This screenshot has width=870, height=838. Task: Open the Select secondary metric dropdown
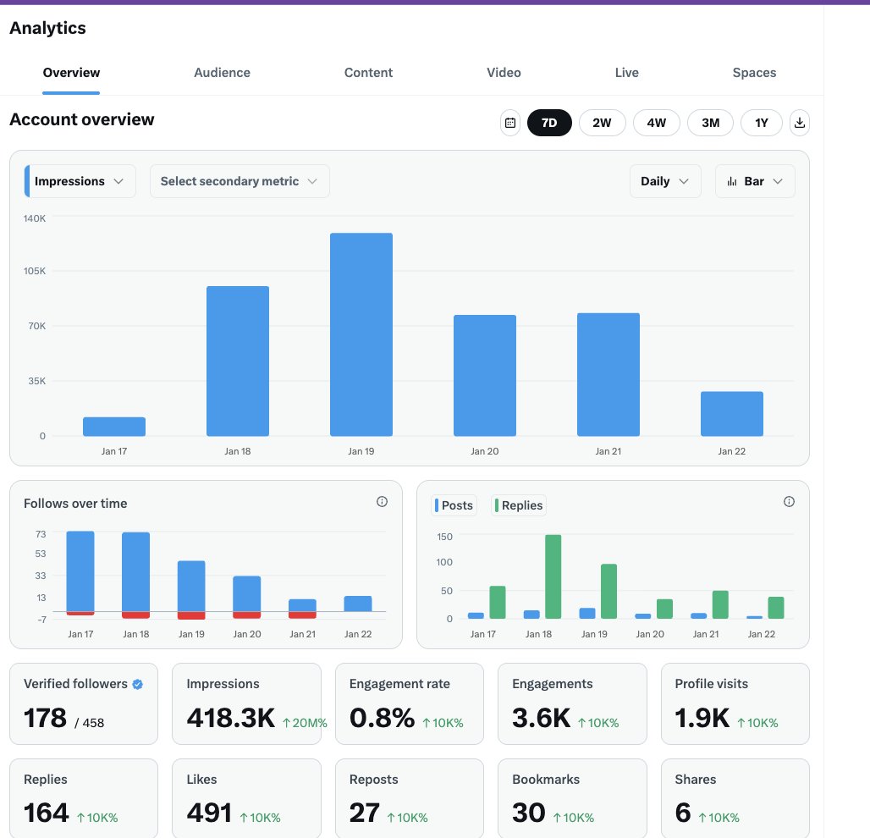pos(240,180)
